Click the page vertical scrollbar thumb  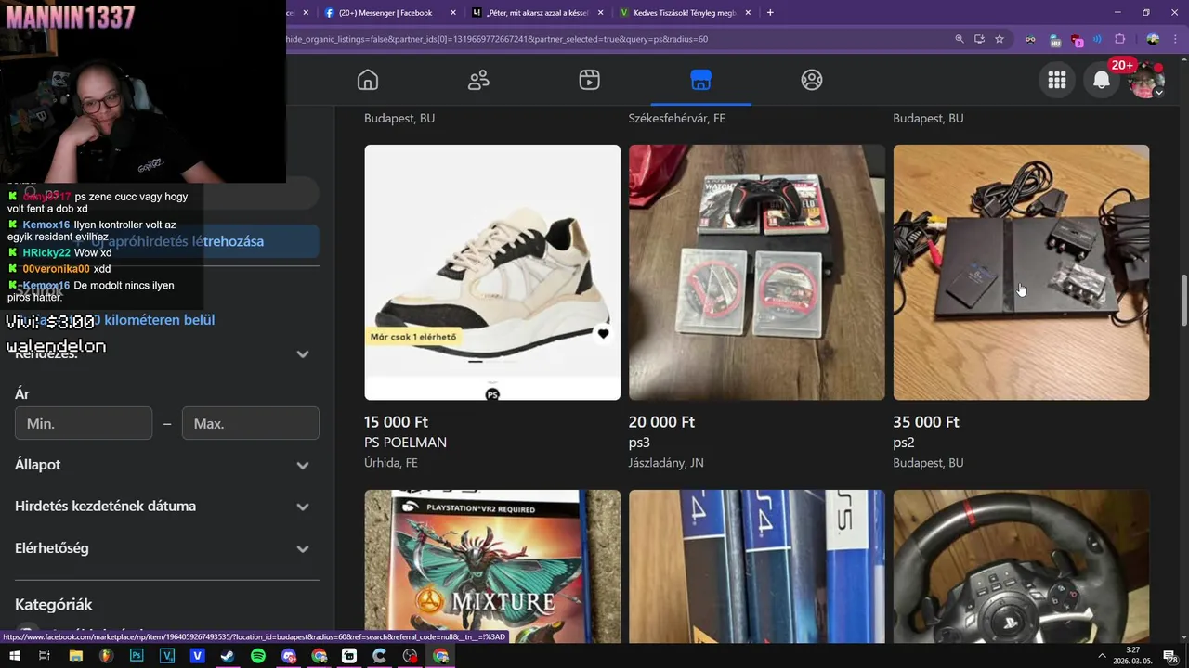1183,300
